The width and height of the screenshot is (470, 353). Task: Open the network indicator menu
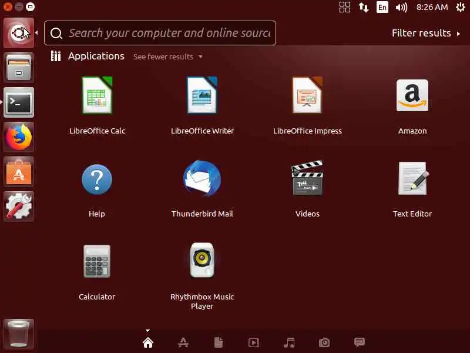[364, 7]
